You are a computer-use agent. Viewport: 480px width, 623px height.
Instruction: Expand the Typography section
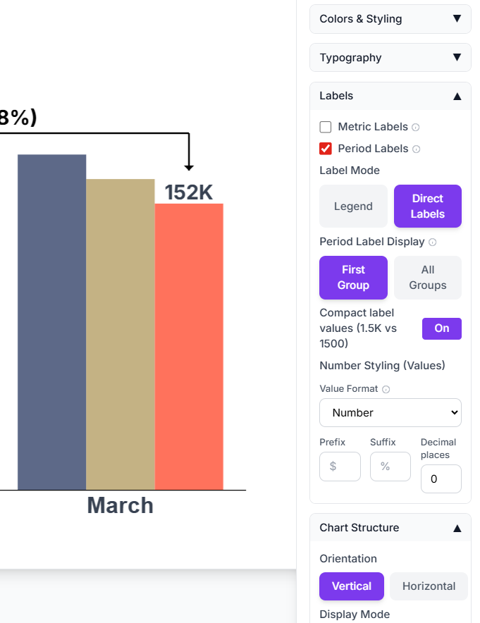click(x=390, y=58)
